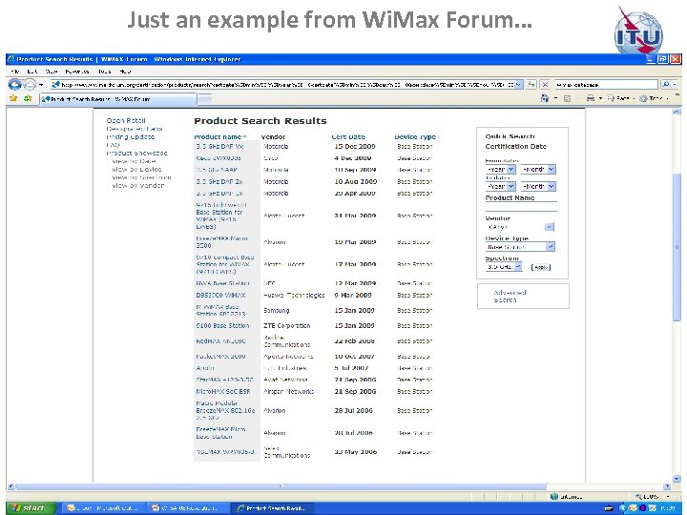Viewport: 687px width, 515px height.
Task: Sort by the Vendor column header
Action: point(273,136)
